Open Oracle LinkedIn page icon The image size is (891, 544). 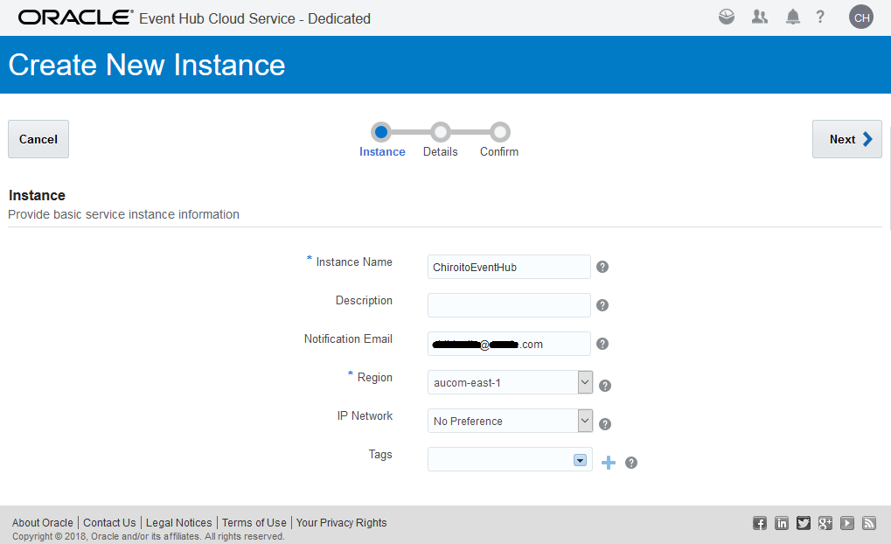click(x=782, y=523)
